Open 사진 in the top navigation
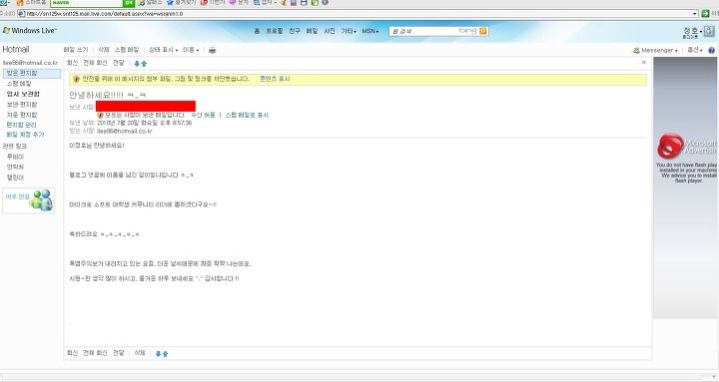The image size is (719, 382). click(x=330, y=31)
